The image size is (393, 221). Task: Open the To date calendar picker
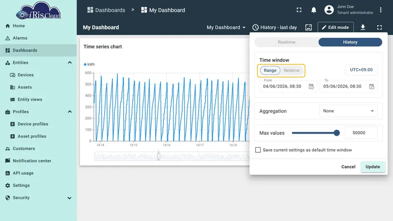371,87
